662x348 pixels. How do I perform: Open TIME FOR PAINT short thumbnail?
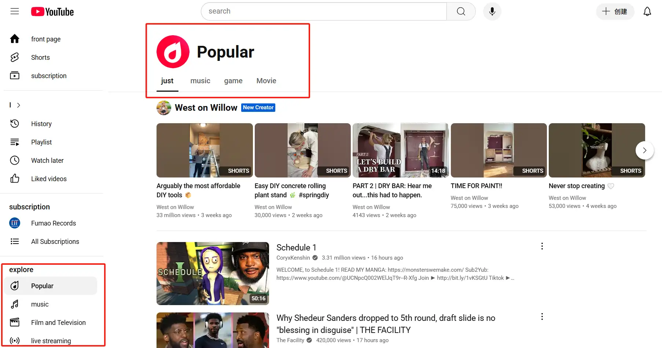point(499,150)
